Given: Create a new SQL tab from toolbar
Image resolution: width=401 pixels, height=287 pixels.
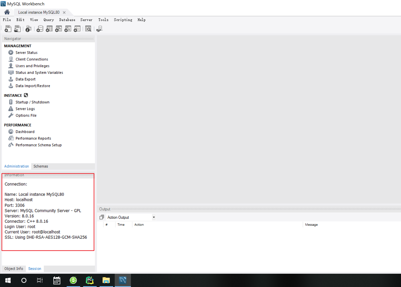Looking at the screenshot, I should [8, 29].
